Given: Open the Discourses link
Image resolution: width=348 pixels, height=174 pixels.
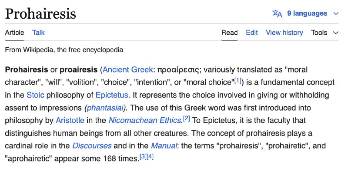Looking at the screenshot, I should pyautogui.click(x=92, y=146).
